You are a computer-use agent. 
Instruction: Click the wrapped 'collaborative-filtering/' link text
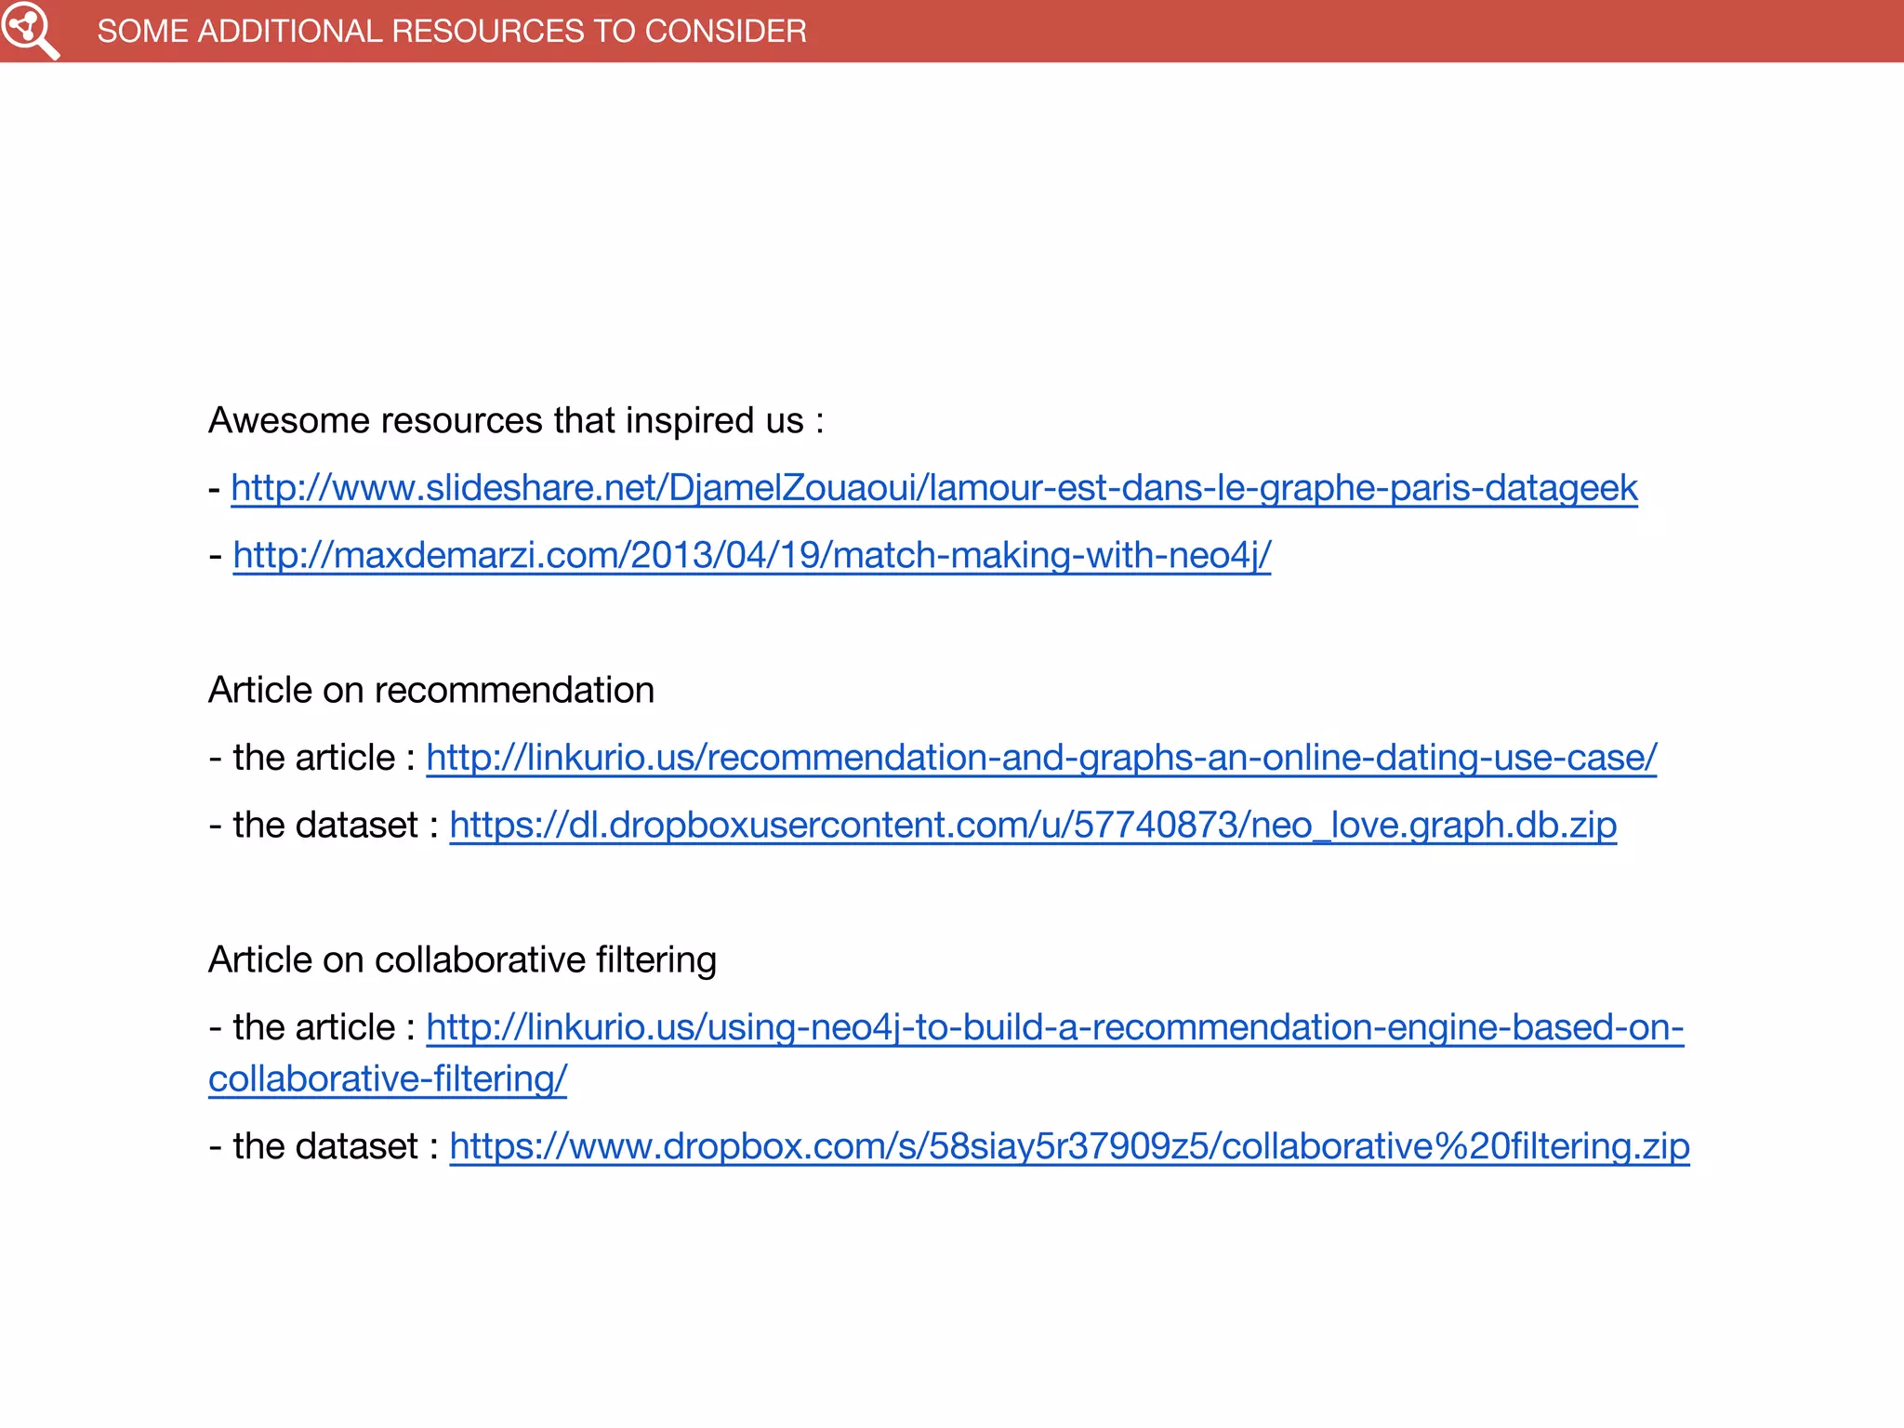click(x=388, y=1079)
